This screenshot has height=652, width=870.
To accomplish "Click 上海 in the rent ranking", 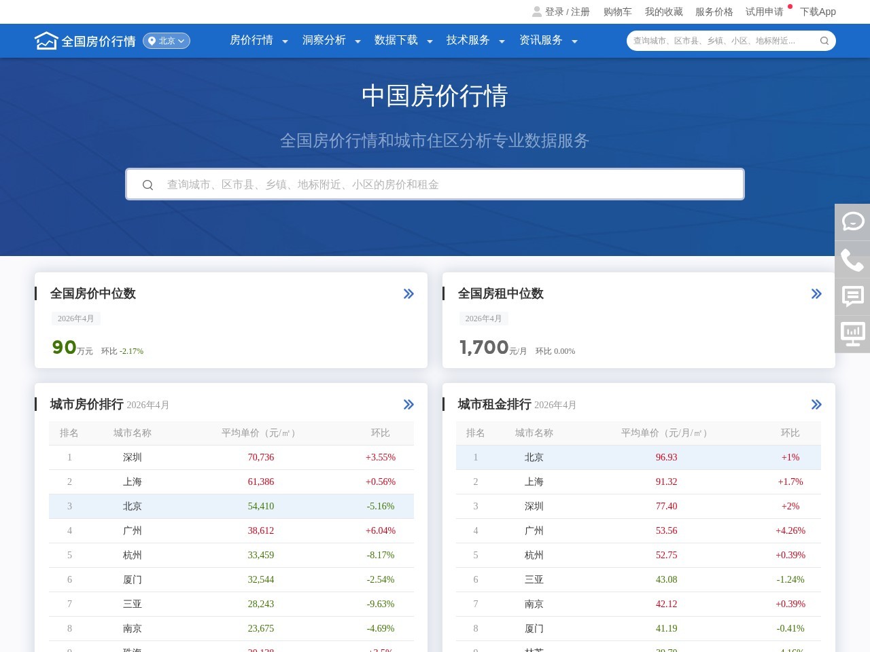I will coord(534,482).
